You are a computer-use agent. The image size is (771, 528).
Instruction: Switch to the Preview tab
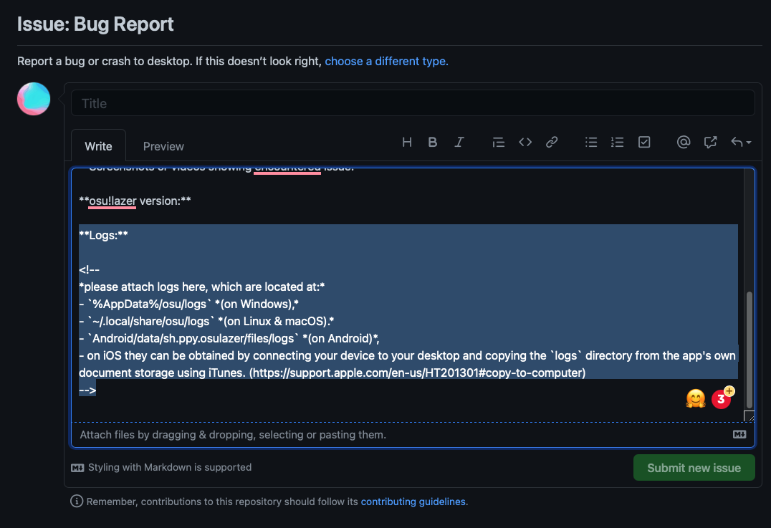[163, 146]
